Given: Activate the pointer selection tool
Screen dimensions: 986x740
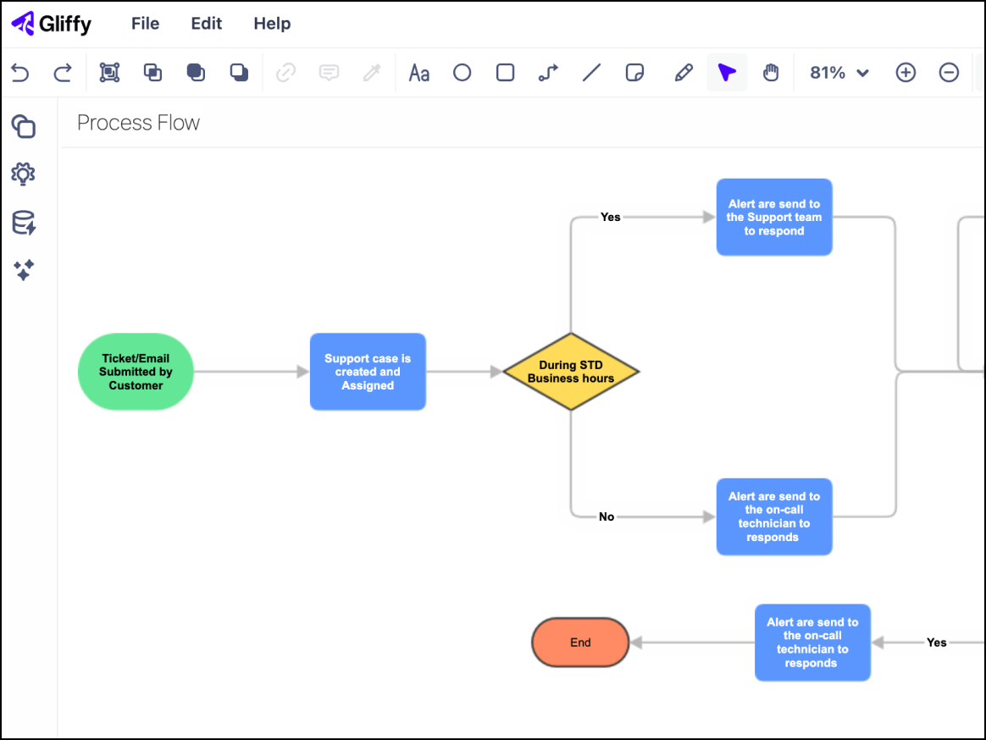Looking at the screenshot, I should tap(727, 73).
